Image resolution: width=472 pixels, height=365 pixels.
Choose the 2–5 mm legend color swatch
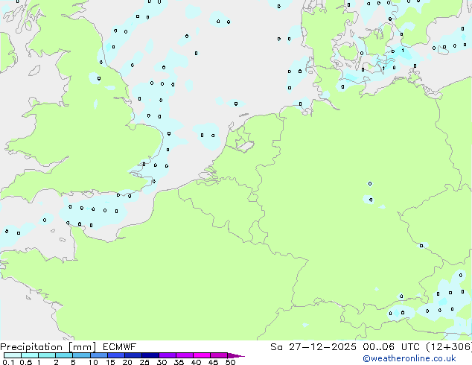64,355
